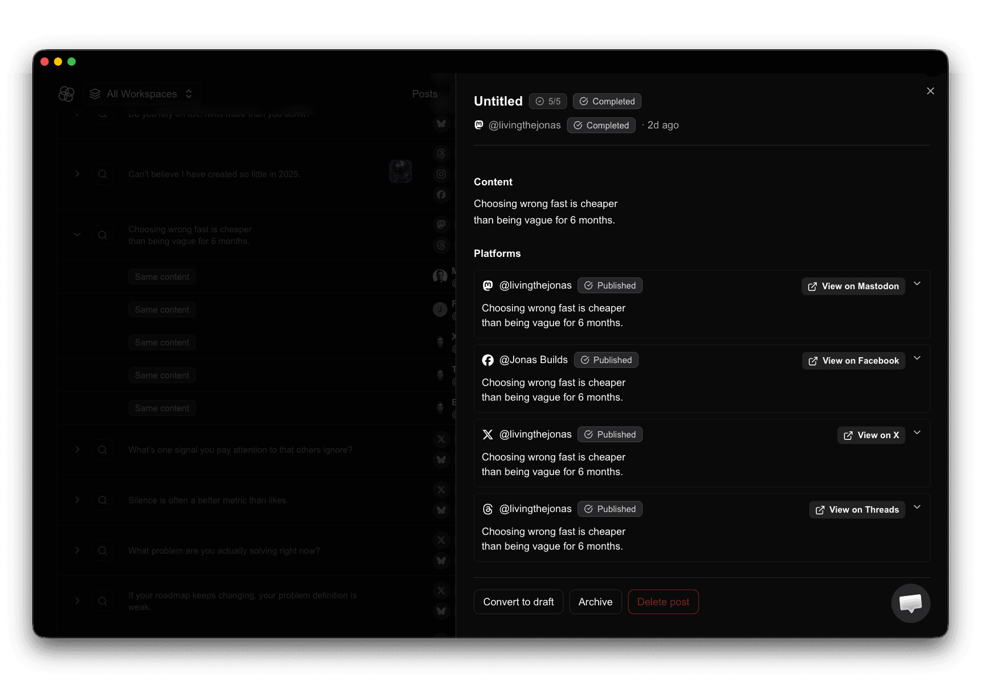Click preview icon of 'If your roadmap' row

(x=103, y=601)
